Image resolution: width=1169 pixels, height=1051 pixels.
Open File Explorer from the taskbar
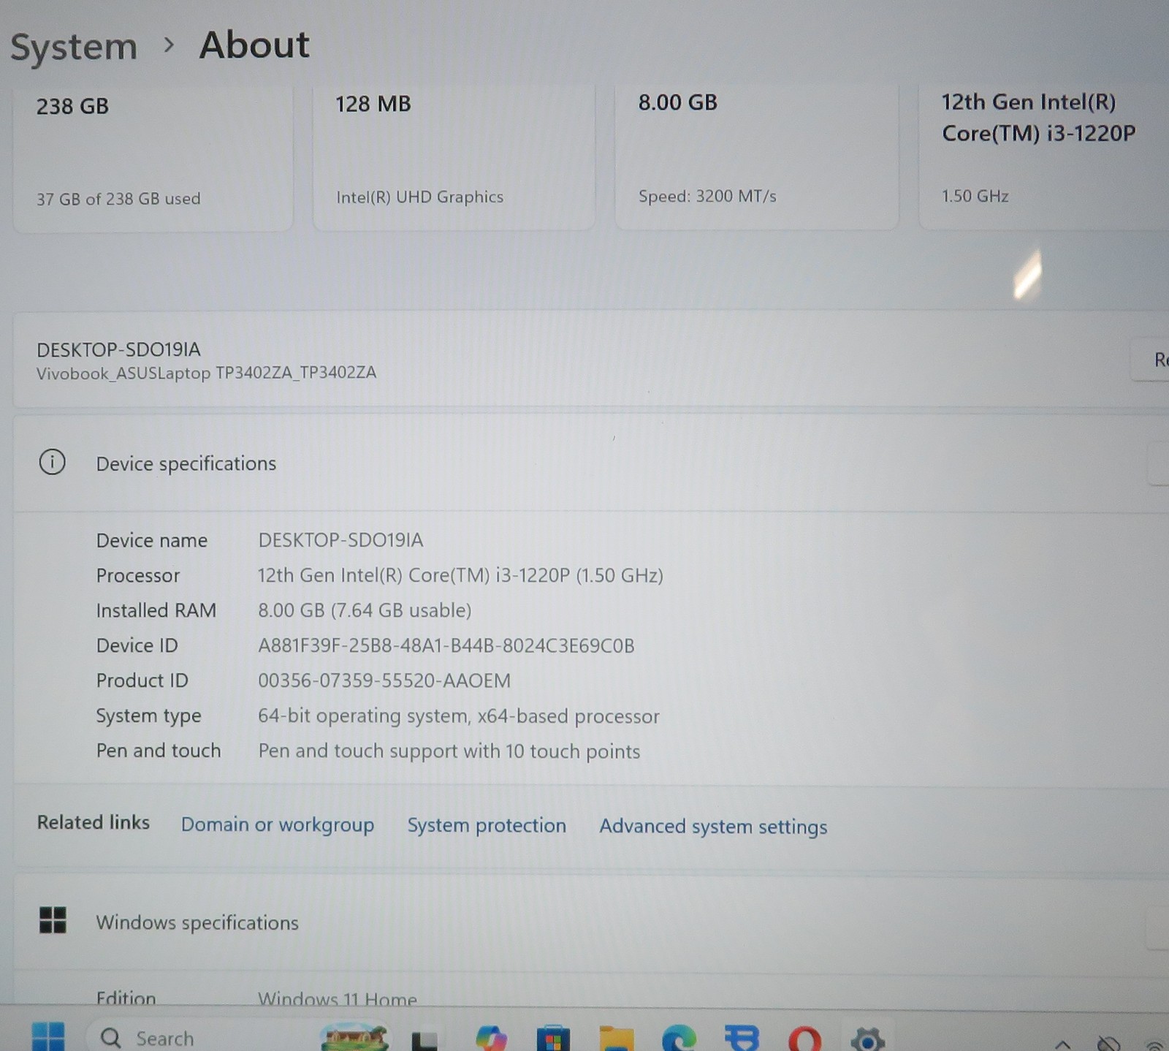click(x=617, y=1038)
